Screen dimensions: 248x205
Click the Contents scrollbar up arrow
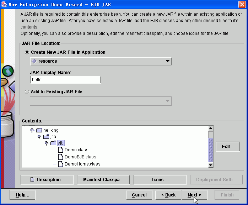[211, 128]
